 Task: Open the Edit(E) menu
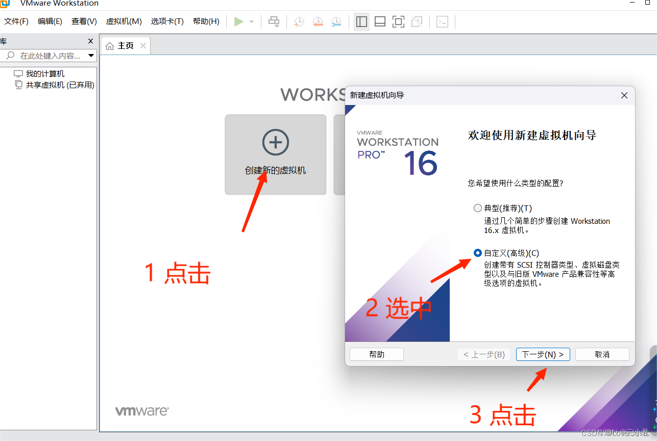pos(50,21)
